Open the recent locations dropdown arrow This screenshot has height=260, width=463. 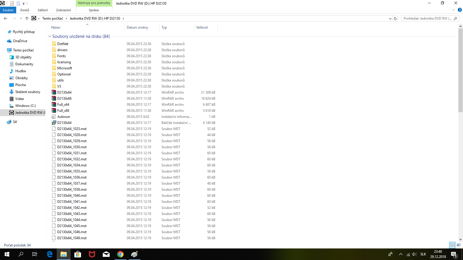(x=21, y=18)
